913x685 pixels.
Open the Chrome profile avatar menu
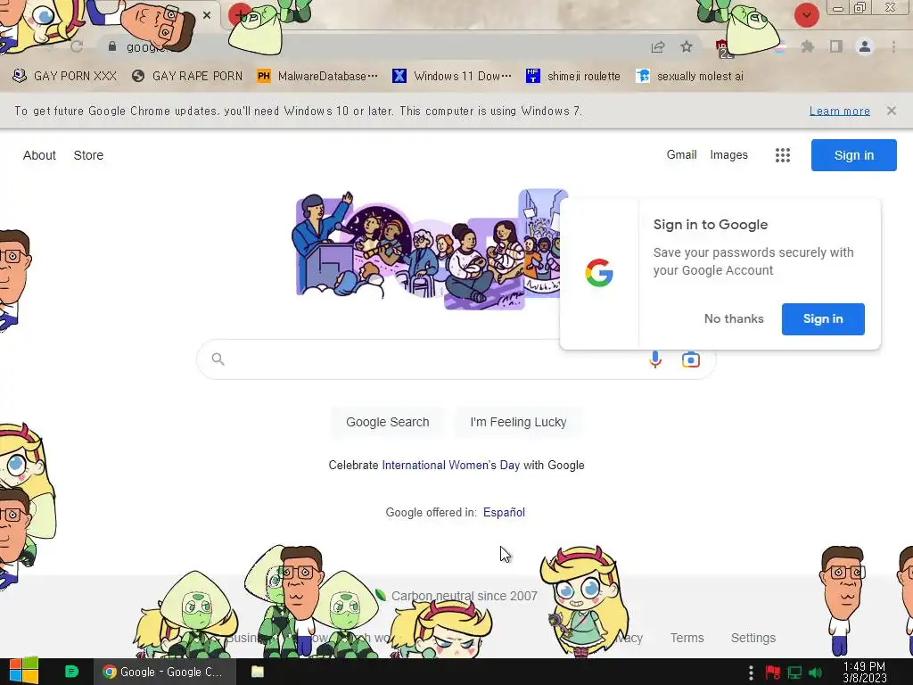pyautogui.click(x=865, y=46)
